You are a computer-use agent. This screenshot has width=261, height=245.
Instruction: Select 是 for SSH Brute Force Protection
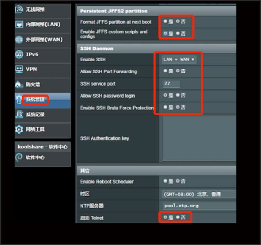point(165,107)
